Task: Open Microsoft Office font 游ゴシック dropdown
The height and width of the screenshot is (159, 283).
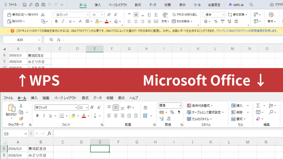Action: [76, 108]
